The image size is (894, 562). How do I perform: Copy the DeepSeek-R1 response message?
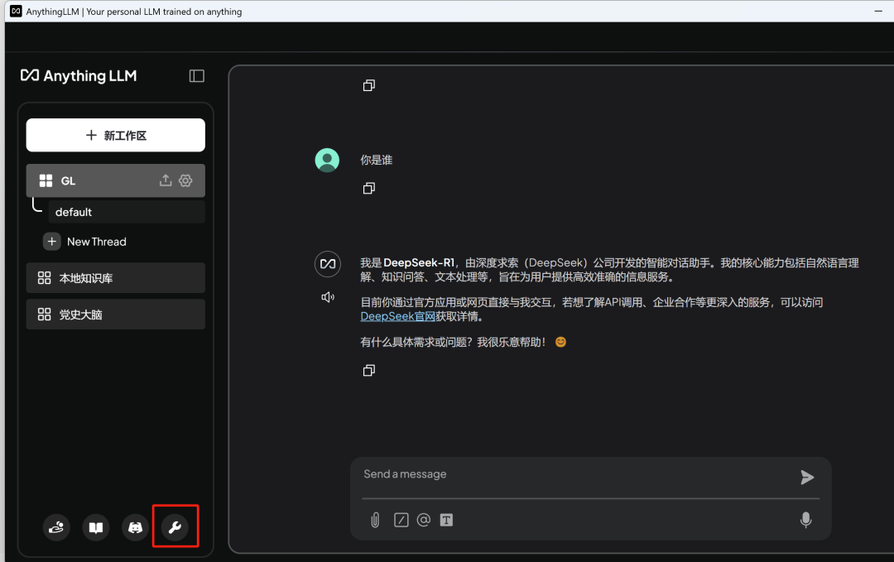369,371
